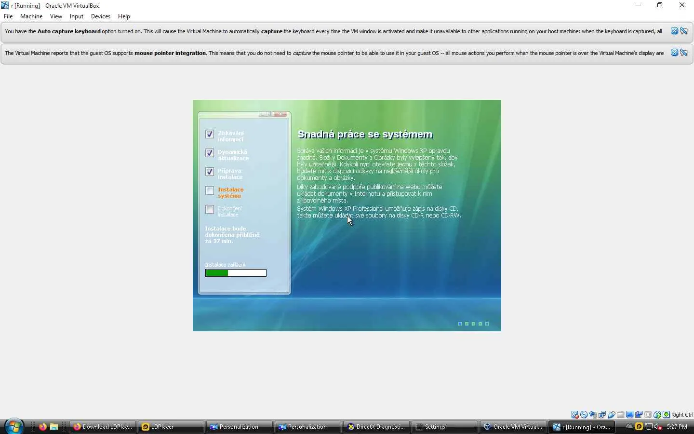Click the LDPlayer system tray icon

[639, 426]
